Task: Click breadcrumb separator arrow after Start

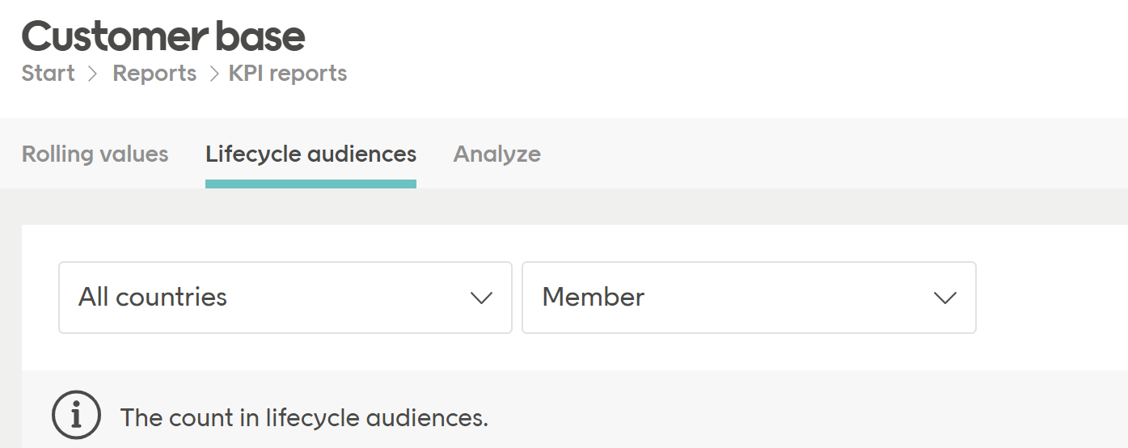Action: click(x=93, y=74)
